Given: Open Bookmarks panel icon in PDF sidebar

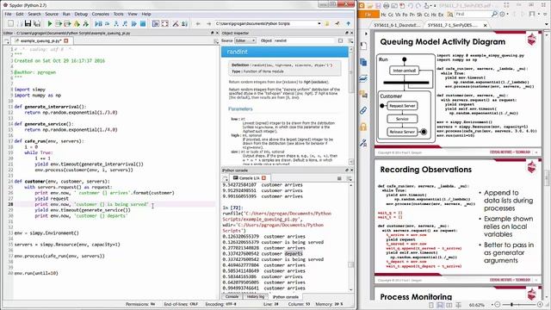Looking at the screenshot, I should (363, 46).
